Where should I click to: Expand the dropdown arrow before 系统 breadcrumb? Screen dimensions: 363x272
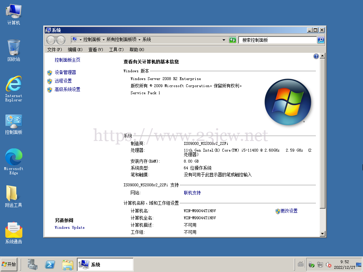pyautogui.click(x=139, y=40)
